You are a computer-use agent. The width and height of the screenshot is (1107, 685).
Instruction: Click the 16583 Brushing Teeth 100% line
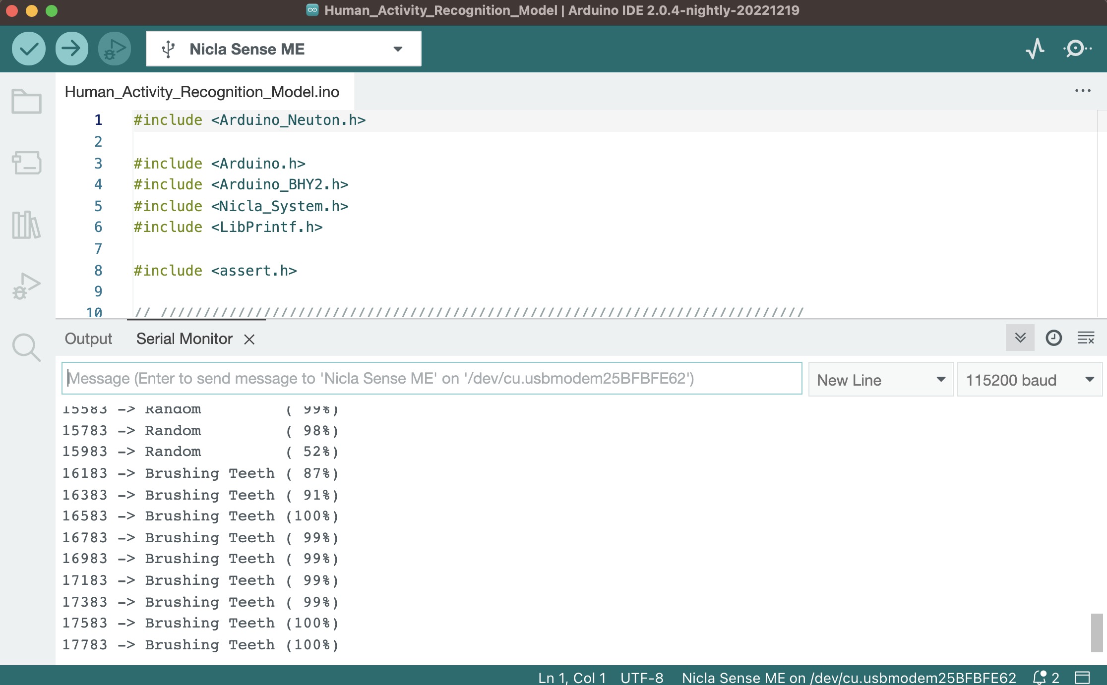coord(200,516)
